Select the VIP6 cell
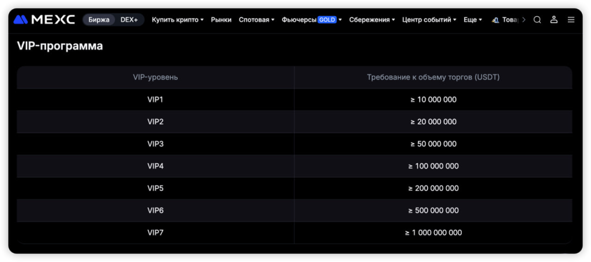 155,211
